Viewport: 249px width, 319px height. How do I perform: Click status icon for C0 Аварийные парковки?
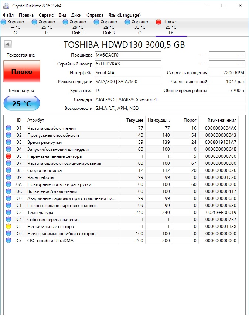(8, 198)
